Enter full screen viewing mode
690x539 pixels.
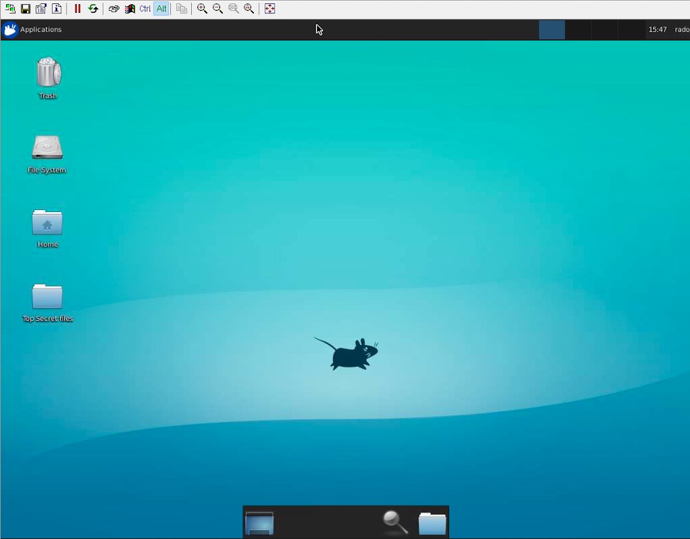[270, 9]
